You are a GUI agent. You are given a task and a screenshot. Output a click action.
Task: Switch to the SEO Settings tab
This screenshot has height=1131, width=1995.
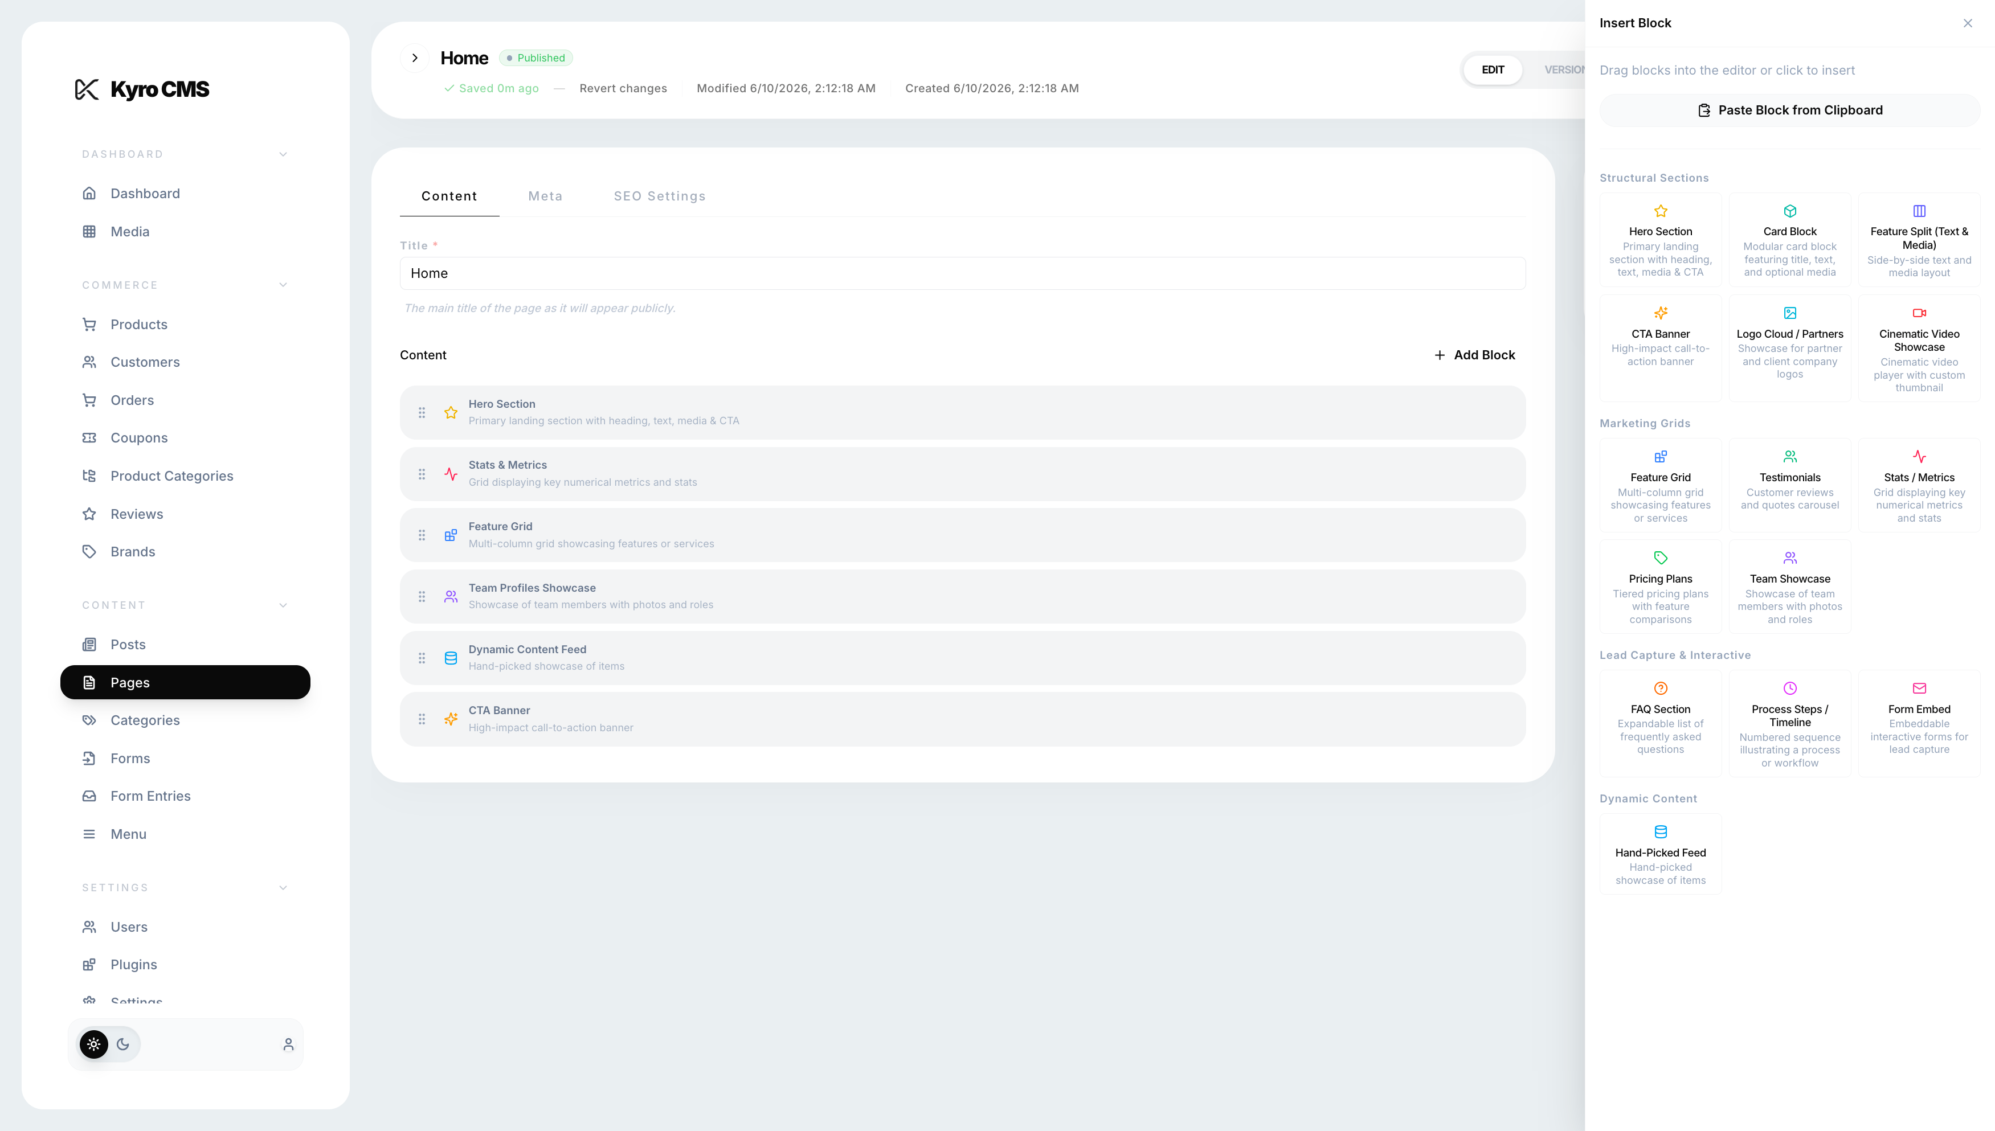[x=660, y=196]
